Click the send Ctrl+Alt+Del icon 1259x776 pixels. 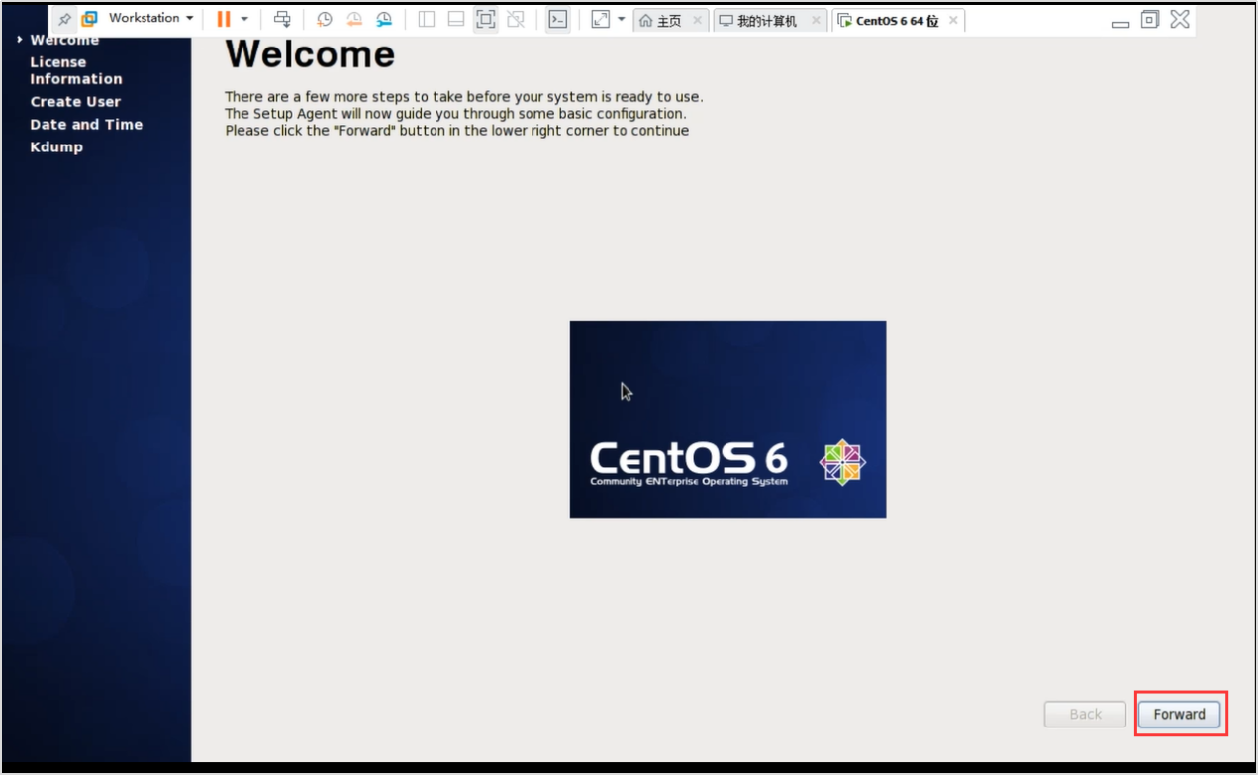pos(282,19)
